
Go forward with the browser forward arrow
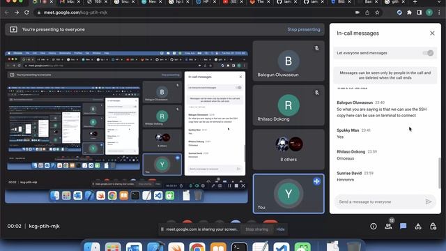click(x=17, y=13)
